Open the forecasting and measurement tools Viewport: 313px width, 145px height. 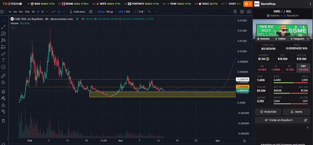(x=3, y=47)
